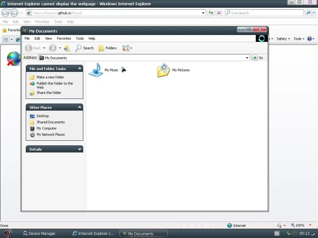Viewport: 318px width, 238px height.
Task: Click the Live Search magnifier button
Action: click(308, 13)
